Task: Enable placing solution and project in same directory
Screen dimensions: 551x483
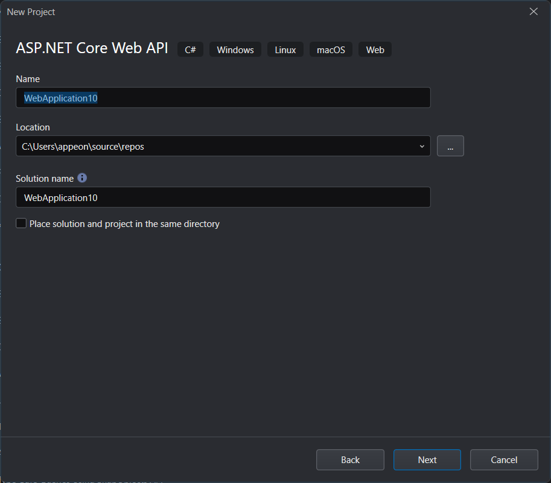Action: click(x=22, y=223)
